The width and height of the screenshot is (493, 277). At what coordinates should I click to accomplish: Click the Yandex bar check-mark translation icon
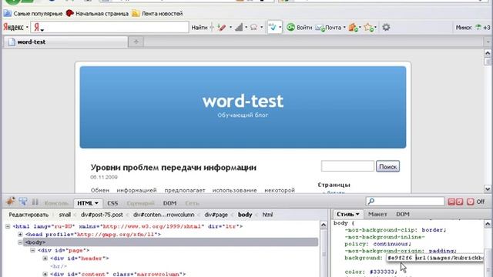[x=272, y=28]
